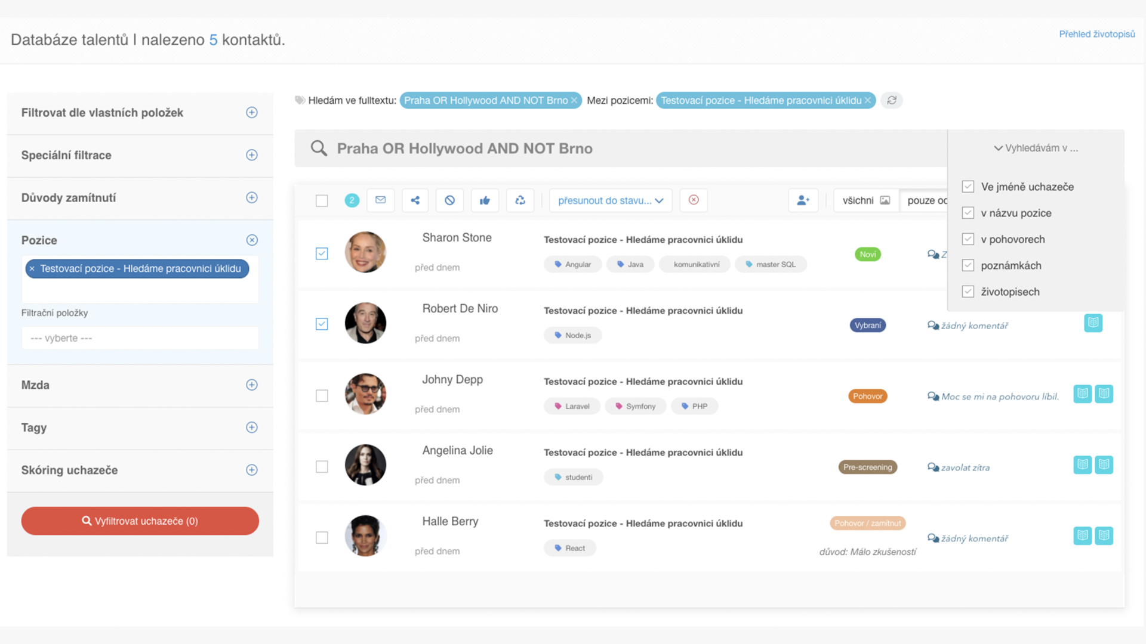Uncheck Sharon Stone's selection checkbox
Image resolution: width=1146 pixels, height=644 pixels.
click(x=322, y=253)
